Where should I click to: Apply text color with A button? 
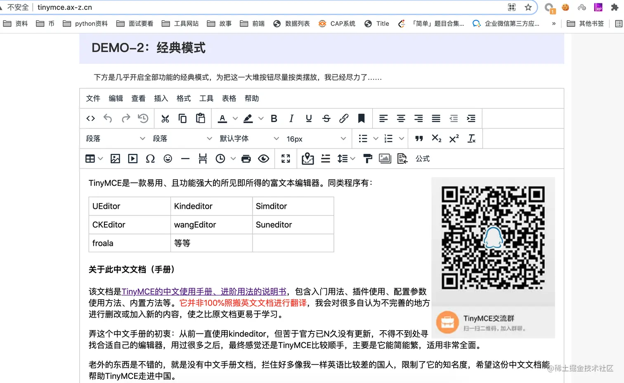pyautogui.click(x=222, y=119)
